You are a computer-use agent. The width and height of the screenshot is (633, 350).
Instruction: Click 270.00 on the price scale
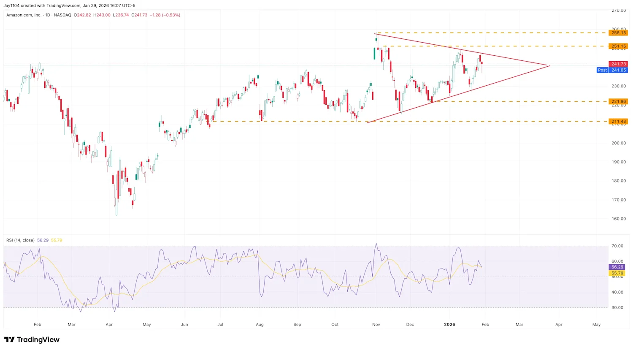point(618,11)
